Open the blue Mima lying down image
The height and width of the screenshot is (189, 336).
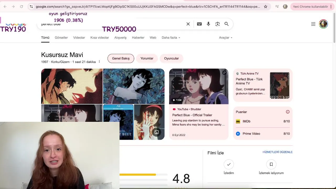[134, 86]
